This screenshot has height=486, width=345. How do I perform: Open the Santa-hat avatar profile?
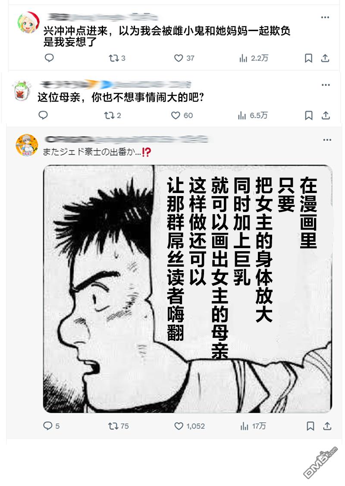(x=28, y=23)
